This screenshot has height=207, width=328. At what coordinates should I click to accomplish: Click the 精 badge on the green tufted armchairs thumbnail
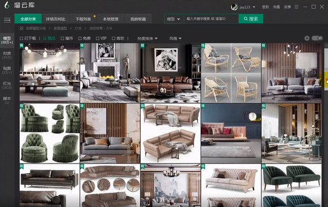21,106
